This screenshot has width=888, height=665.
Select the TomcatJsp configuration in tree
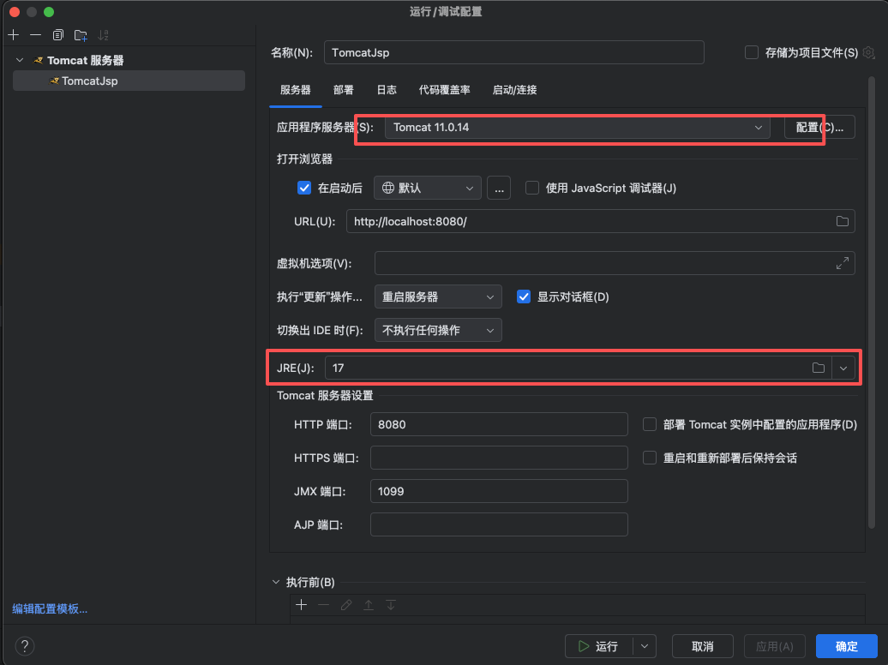129,81
